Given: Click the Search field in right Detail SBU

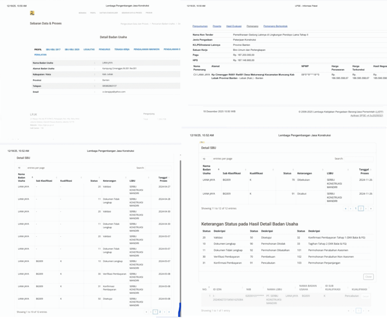Looking at the screenshot, I should click(x=359, y=159).
